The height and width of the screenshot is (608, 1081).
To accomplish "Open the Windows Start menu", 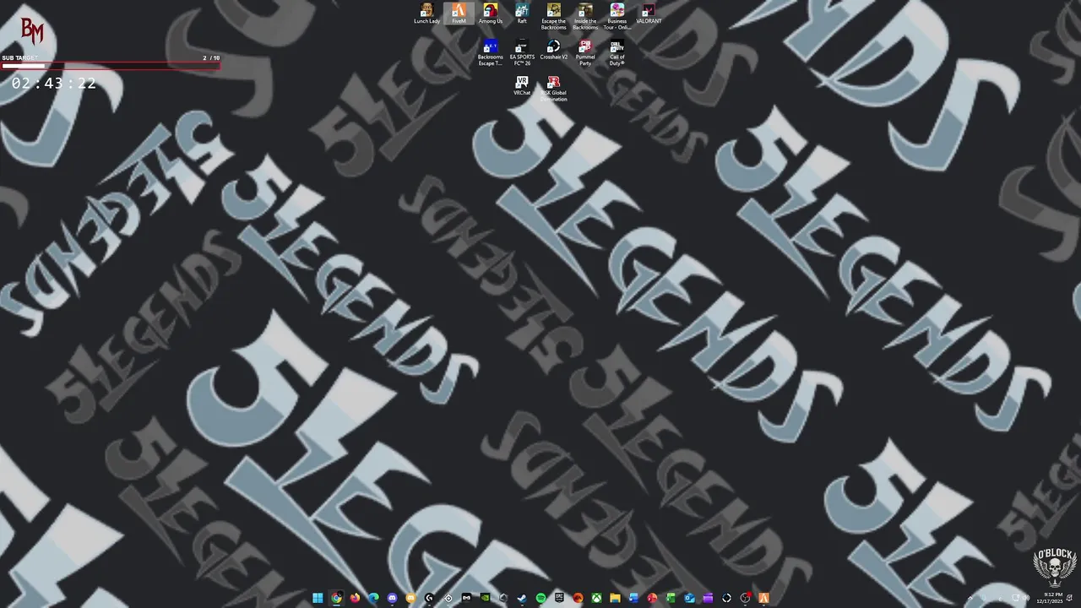I will [318, 598].
